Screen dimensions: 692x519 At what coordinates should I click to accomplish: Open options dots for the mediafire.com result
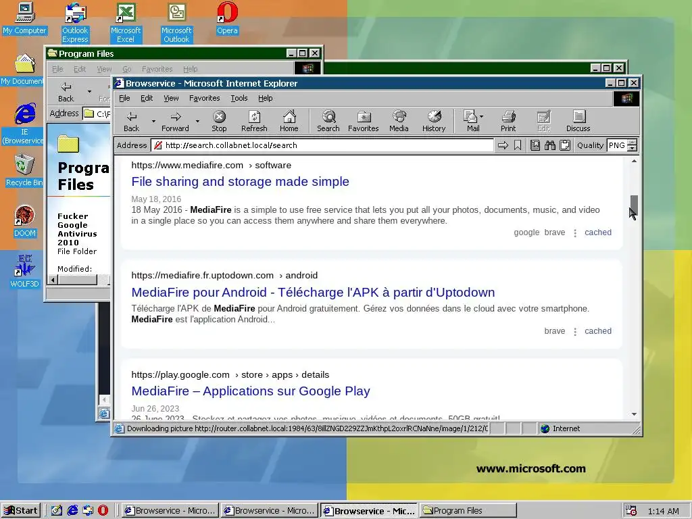point(574,233)
